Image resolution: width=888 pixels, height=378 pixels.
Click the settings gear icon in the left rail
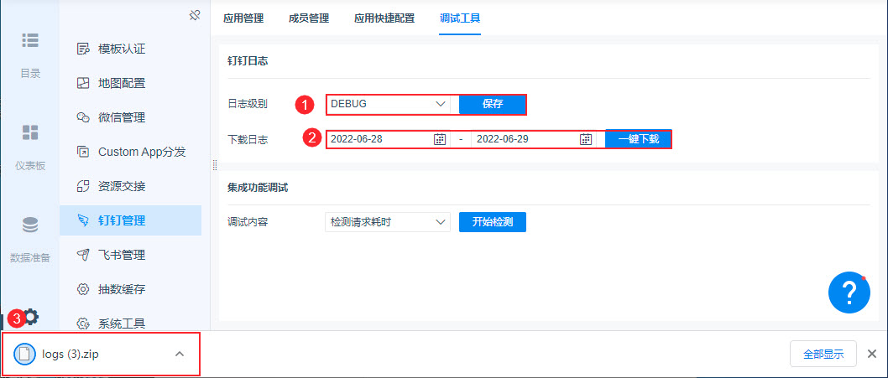(31, 316)
